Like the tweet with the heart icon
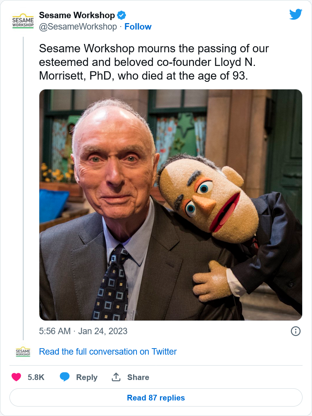312x416 pixels. (x=16, y=377)
